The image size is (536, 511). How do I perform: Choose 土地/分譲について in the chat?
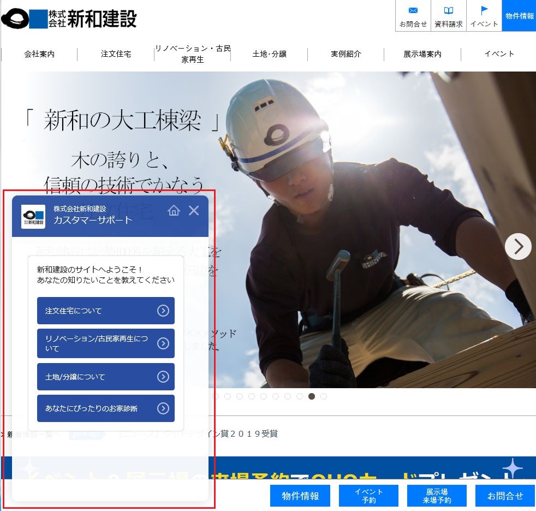(x=106, y=377)
